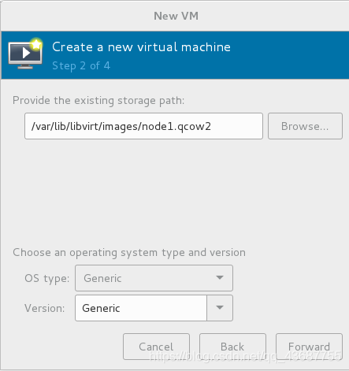This screenshot has width=349, height=371.
Task: Click the "Create a new virtual machine" heading
Action: 141,47
